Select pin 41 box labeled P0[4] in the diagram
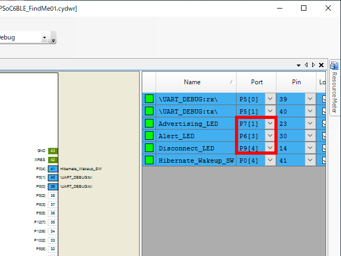 coord(53,169)
